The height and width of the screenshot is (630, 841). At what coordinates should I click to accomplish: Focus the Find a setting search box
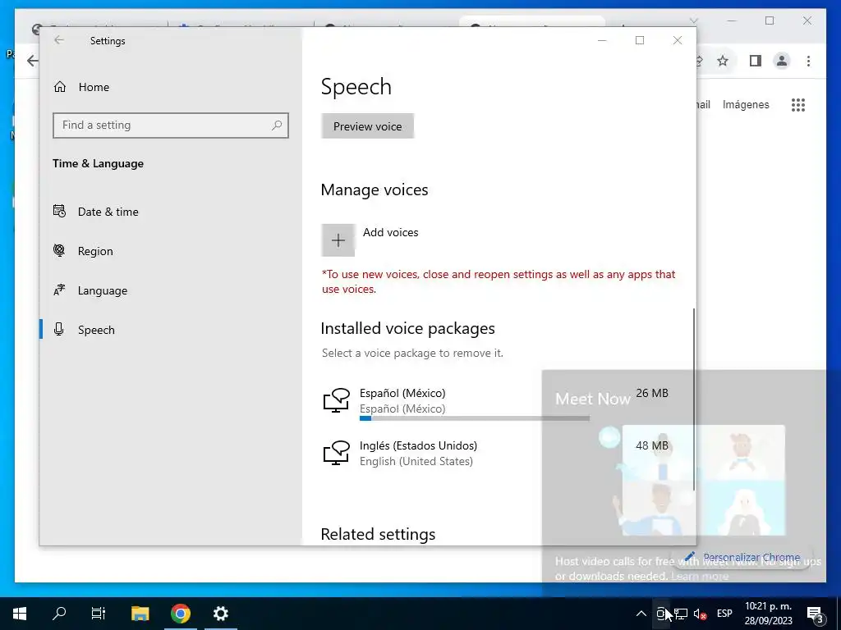click(x=171, y=126)
